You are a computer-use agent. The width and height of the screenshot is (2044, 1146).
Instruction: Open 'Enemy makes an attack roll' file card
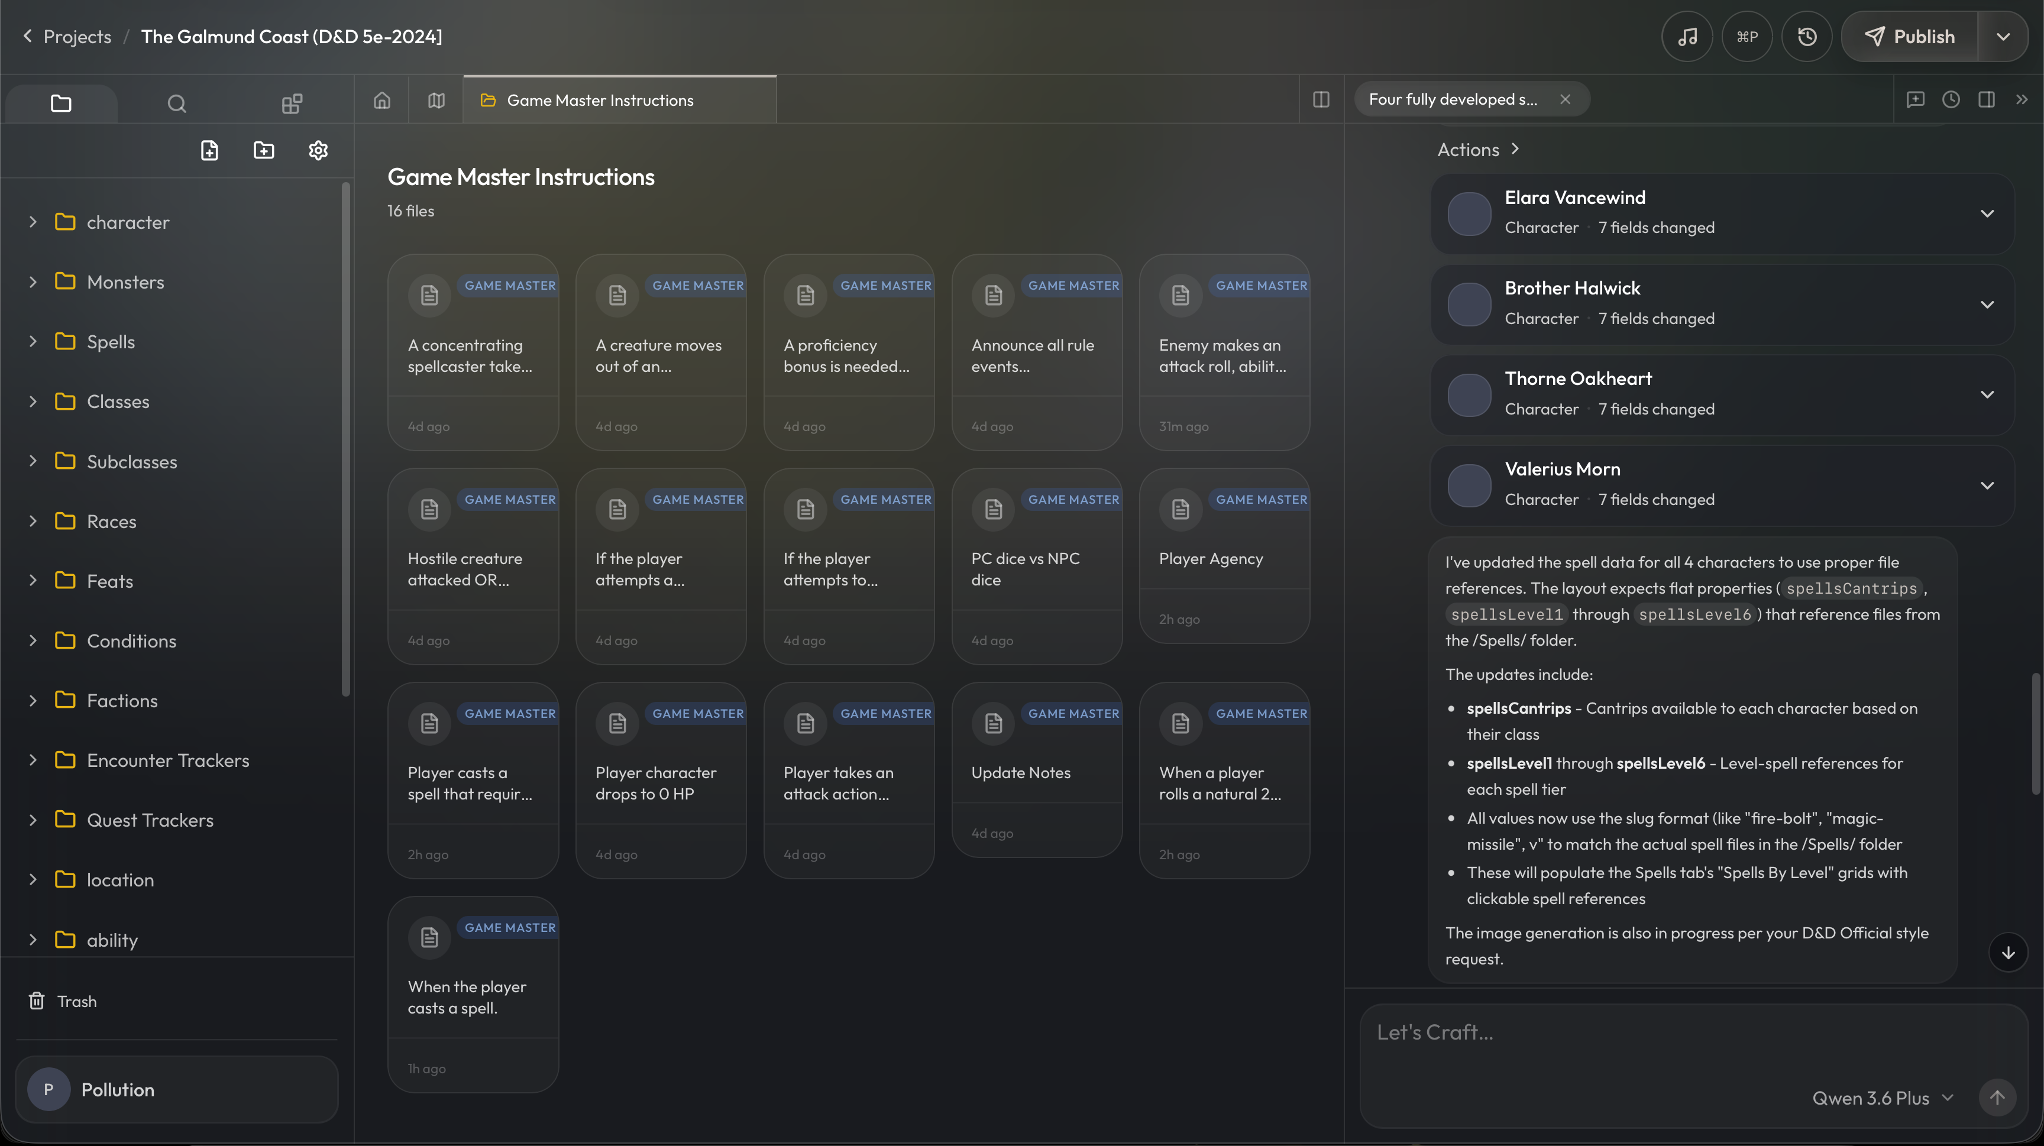1224,352
